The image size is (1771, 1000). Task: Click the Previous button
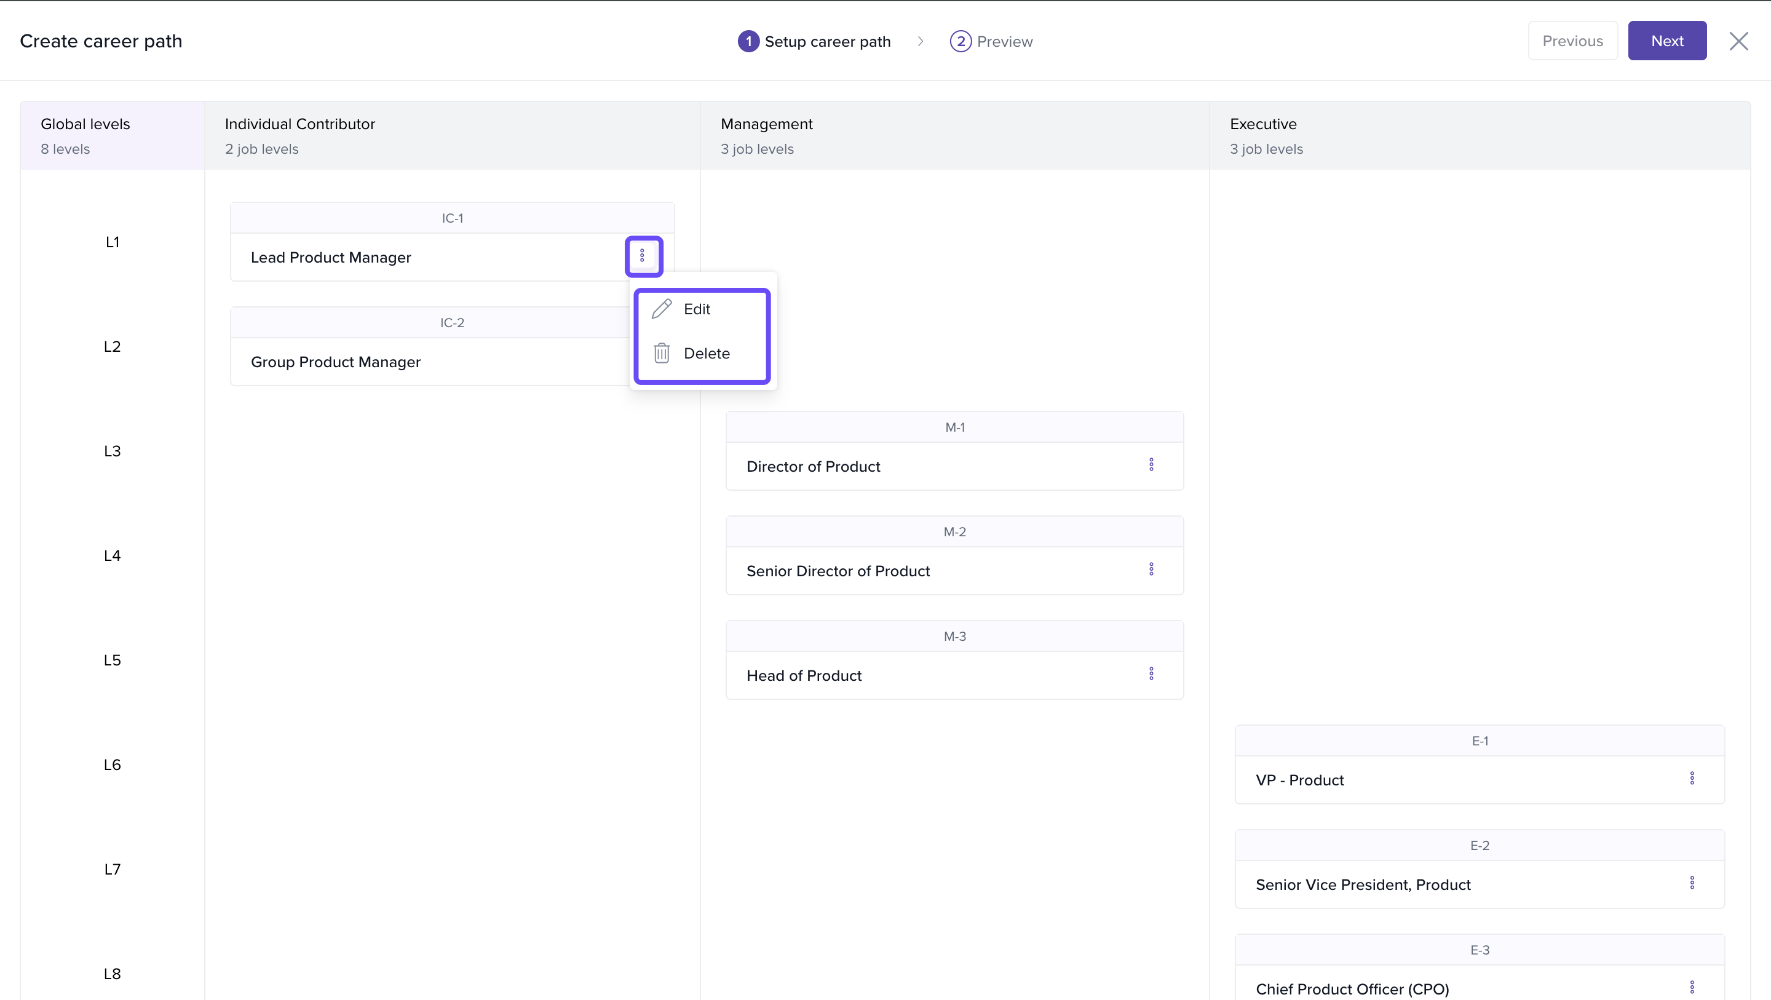(x=1572, y=41)
